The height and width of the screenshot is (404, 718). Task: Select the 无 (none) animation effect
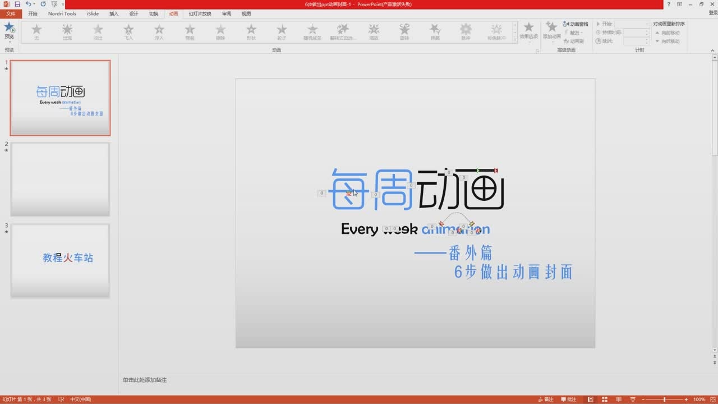36,33
